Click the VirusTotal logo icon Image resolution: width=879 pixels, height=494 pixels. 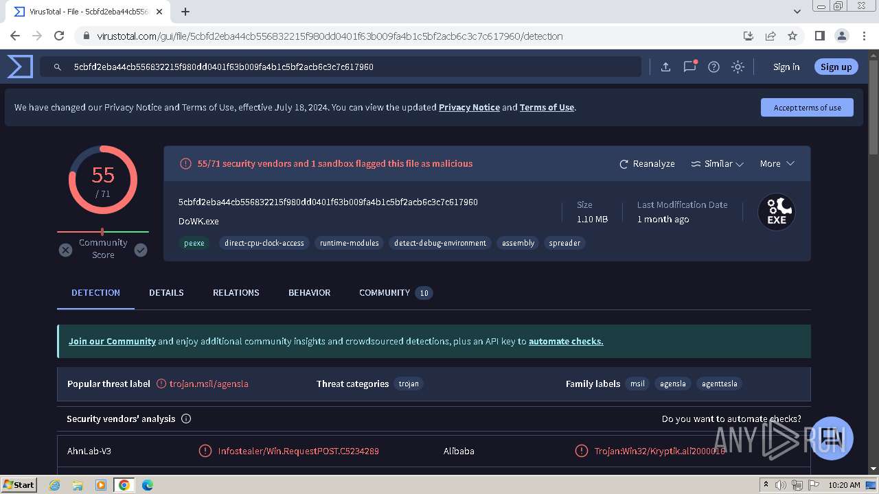tap(20, 67)
